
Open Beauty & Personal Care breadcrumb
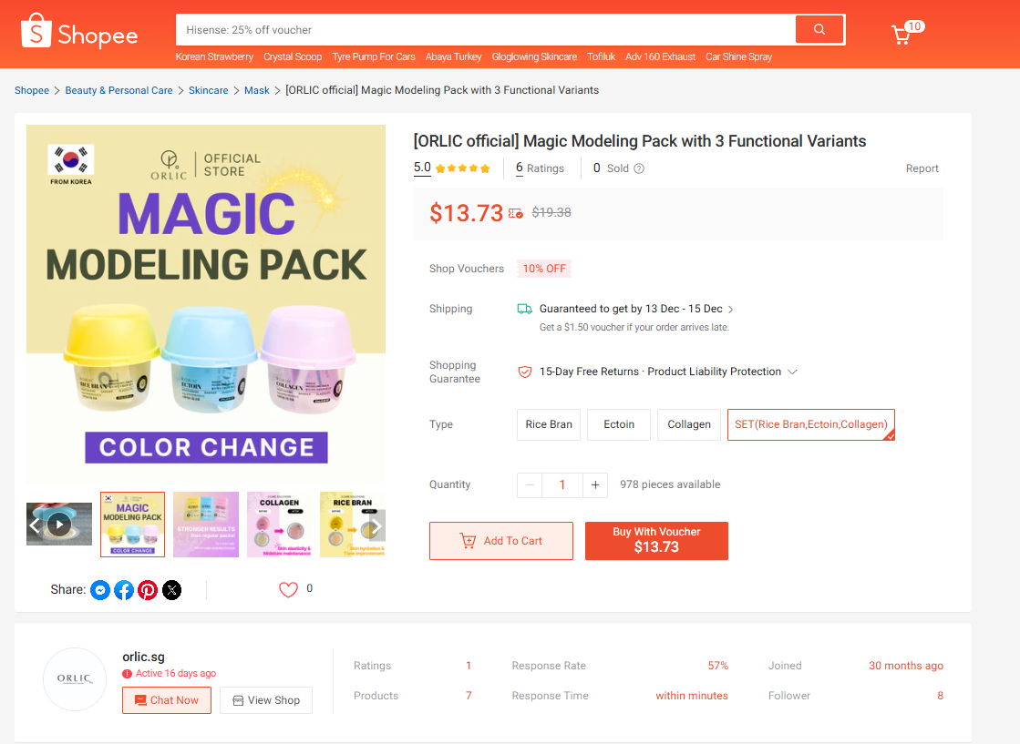pyautogui.click(x=118, y=90)
